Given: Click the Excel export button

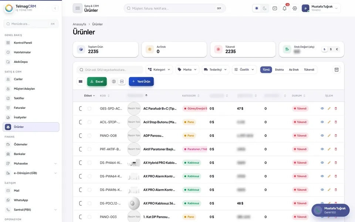Looking at the screenshot, I should click(97, 81).
